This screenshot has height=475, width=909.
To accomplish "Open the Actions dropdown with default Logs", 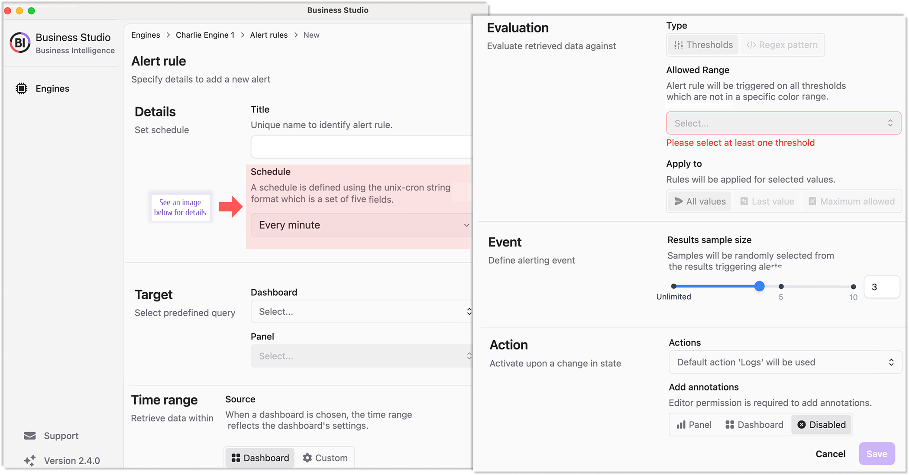I will 785,362.
